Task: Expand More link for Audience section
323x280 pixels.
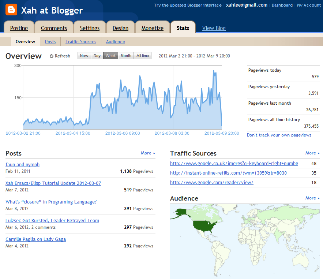Action: point(312,198)
